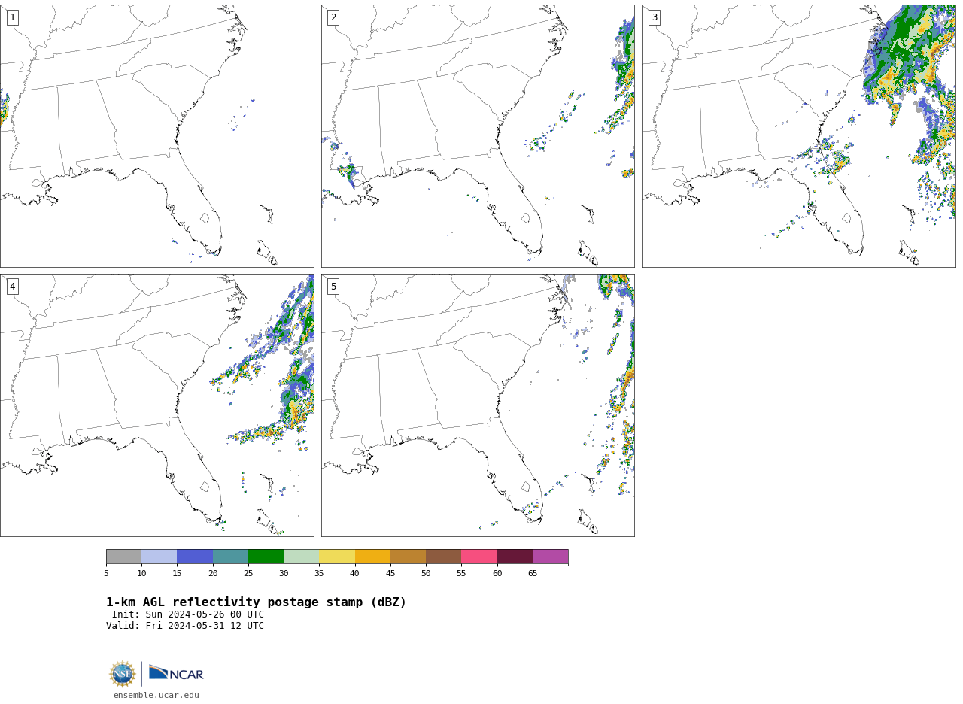Click the colorbar tick label 5
Screen dimensions: 963x704
(106, 573)
